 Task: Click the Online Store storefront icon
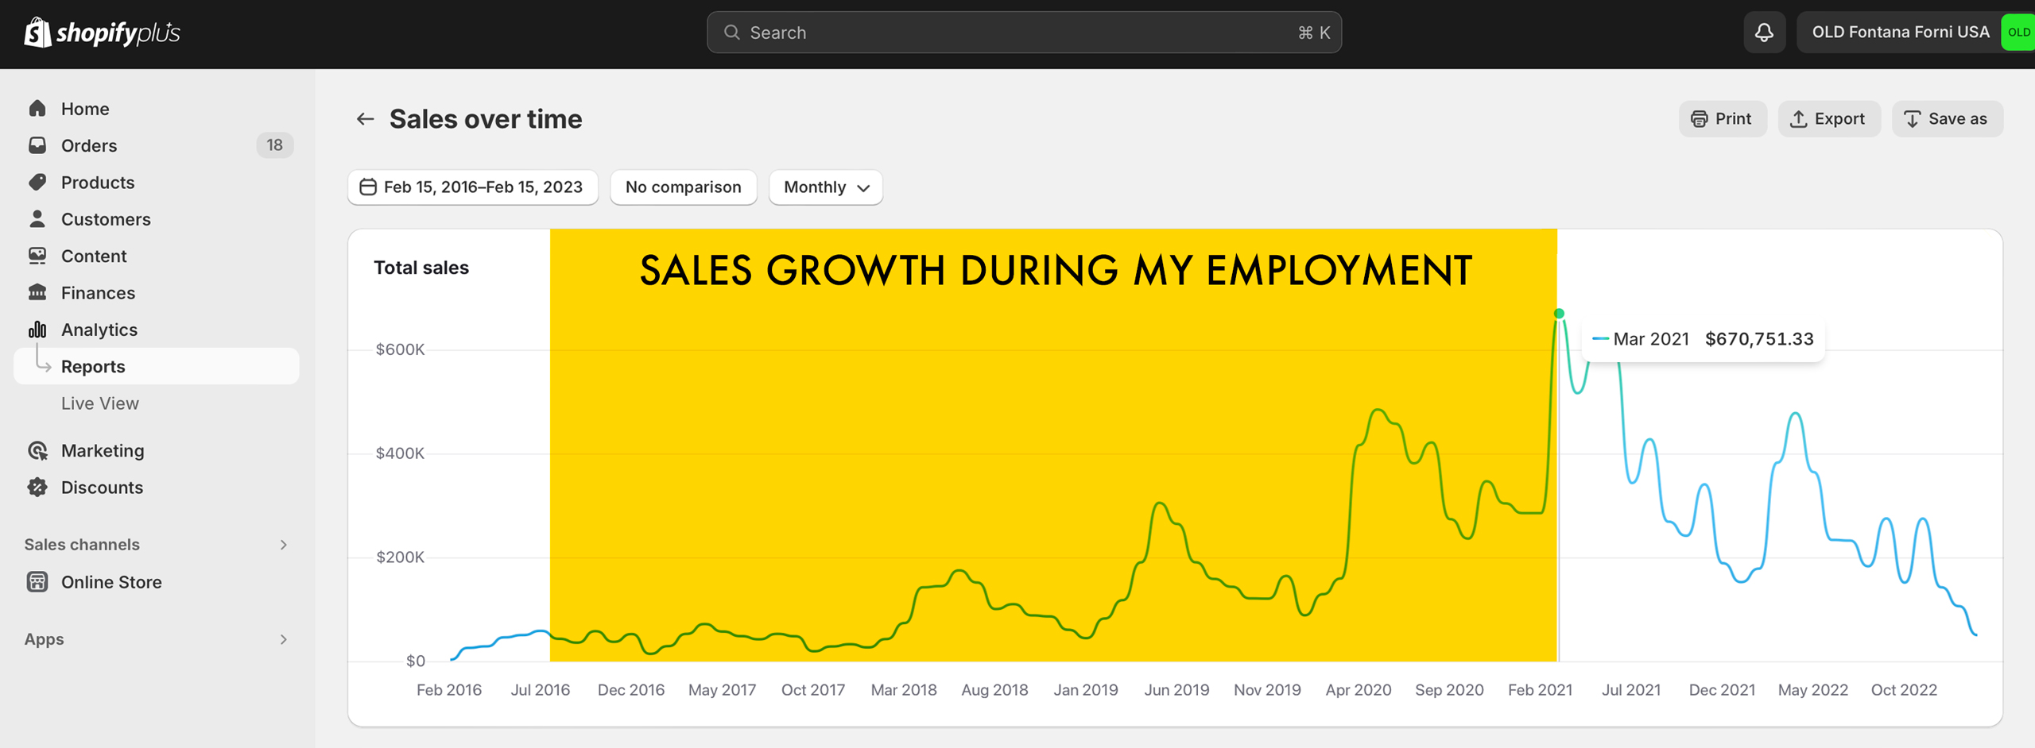[37, 582]
